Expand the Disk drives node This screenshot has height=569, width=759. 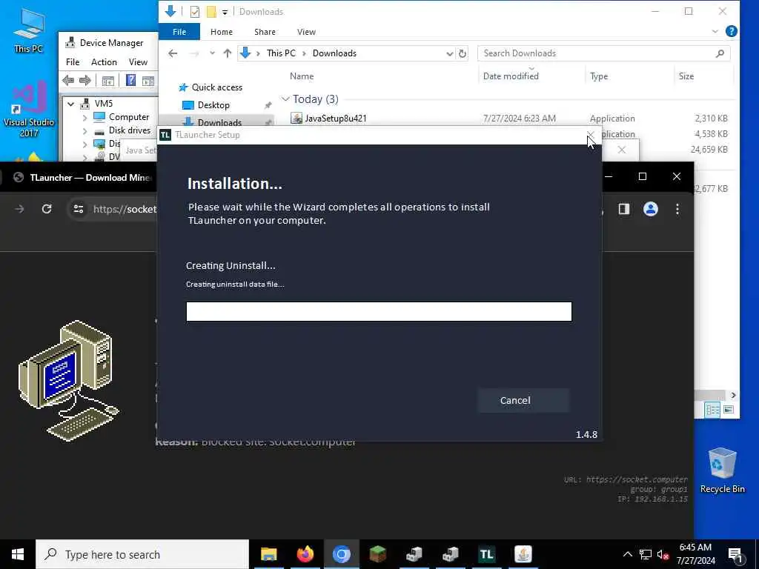pyautogui.click(x=84, y=130)
